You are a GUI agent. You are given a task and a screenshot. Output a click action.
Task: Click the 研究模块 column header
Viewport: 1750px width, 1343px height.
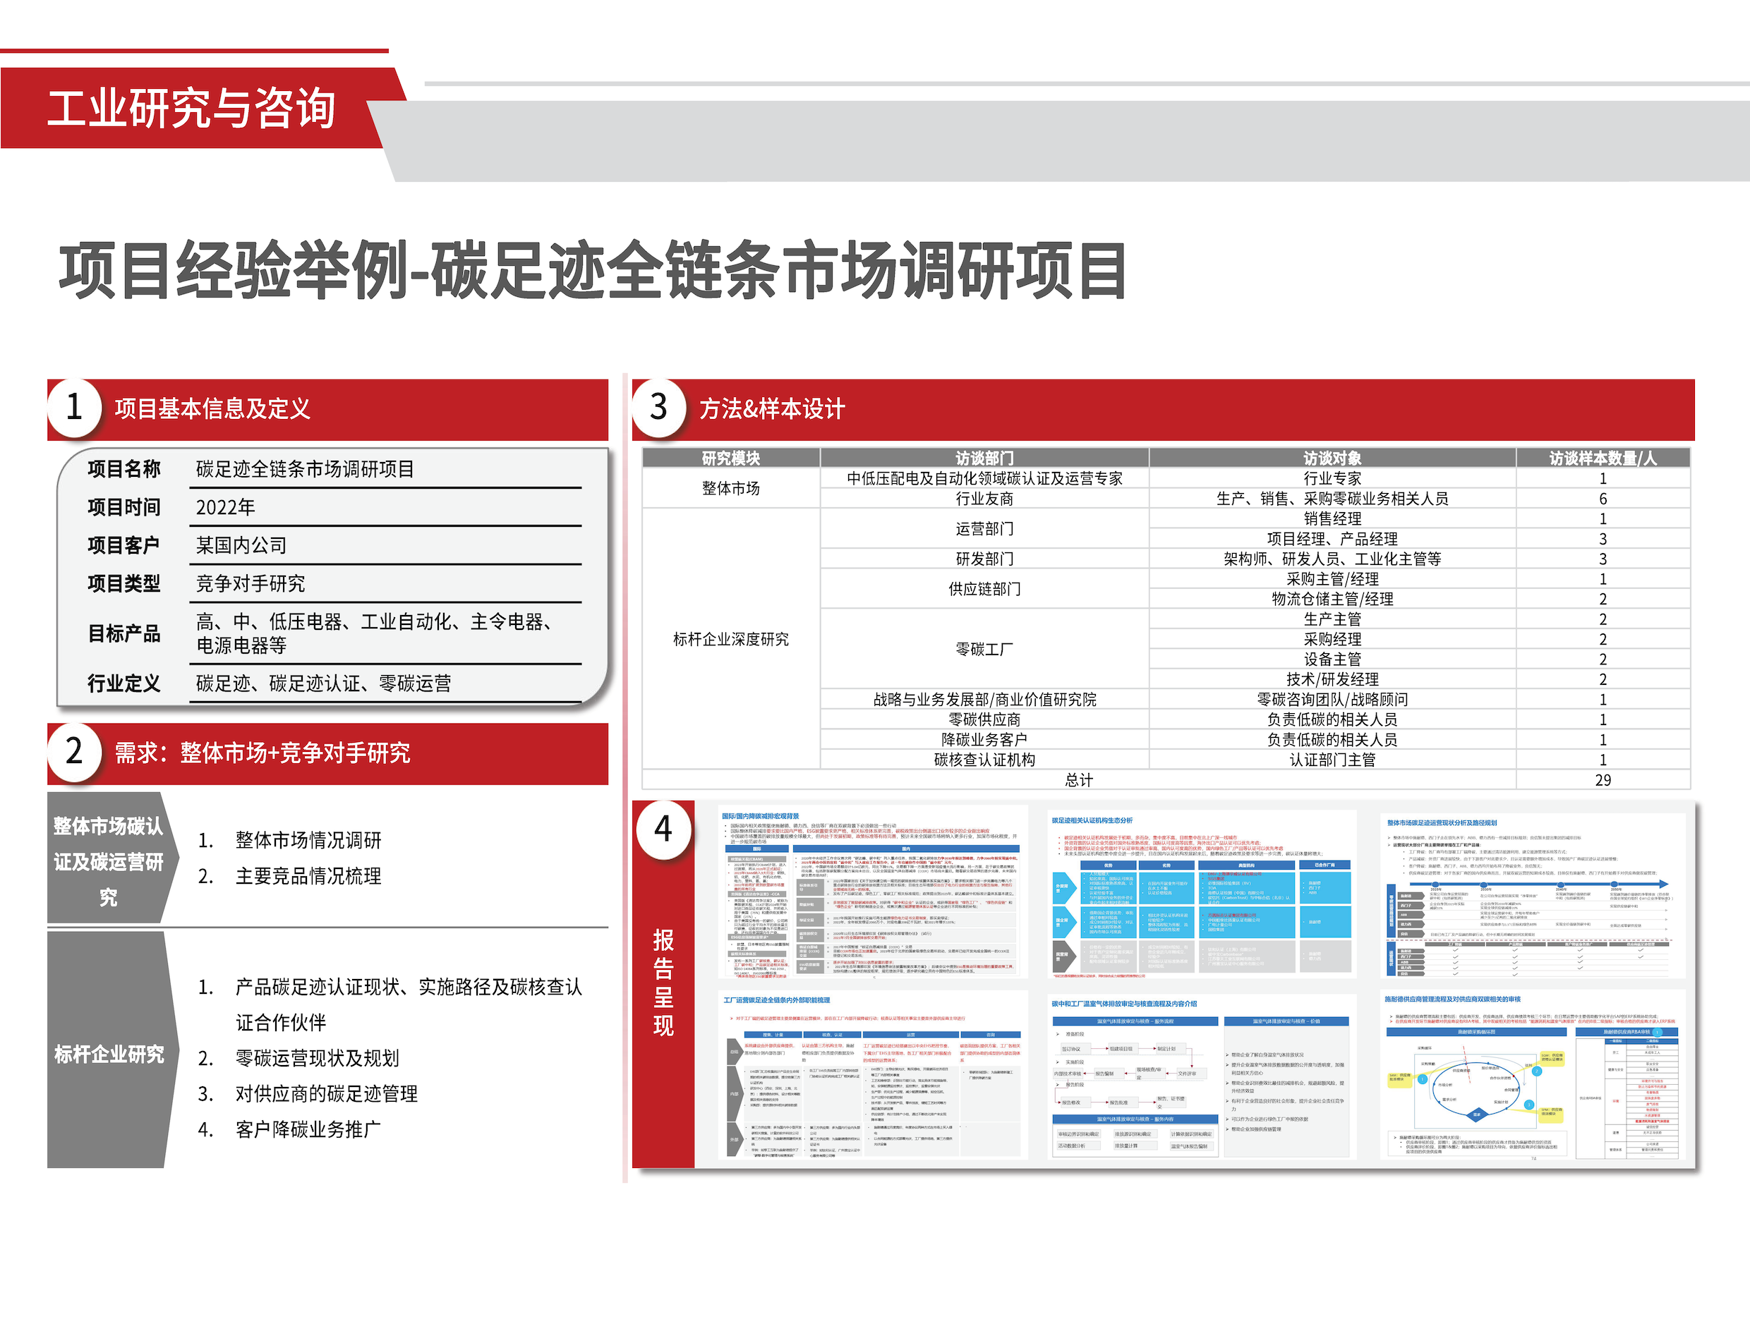[x=730, y=458]
